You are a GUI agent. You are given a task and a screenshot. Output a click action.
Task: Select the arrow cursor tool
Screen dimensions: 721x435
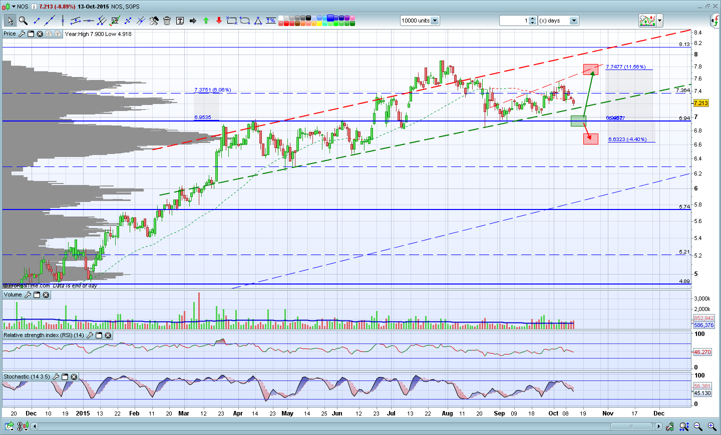(x=10, y=20)
